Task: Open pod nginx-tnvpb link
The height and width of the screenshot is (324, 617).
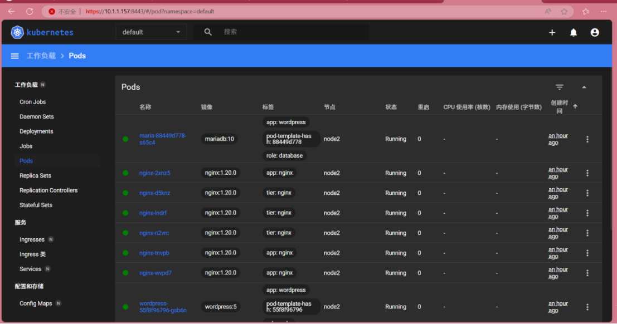Action: 154,253
